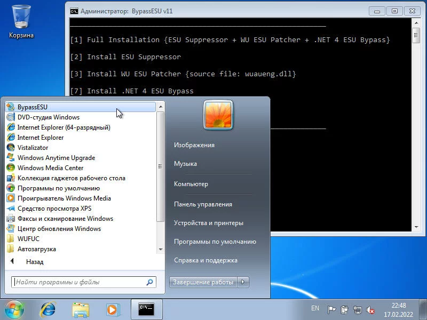Screen dimensions: 427x320
Task: Open Windows Media Player from the taskbar
Action: click(113, 310)
